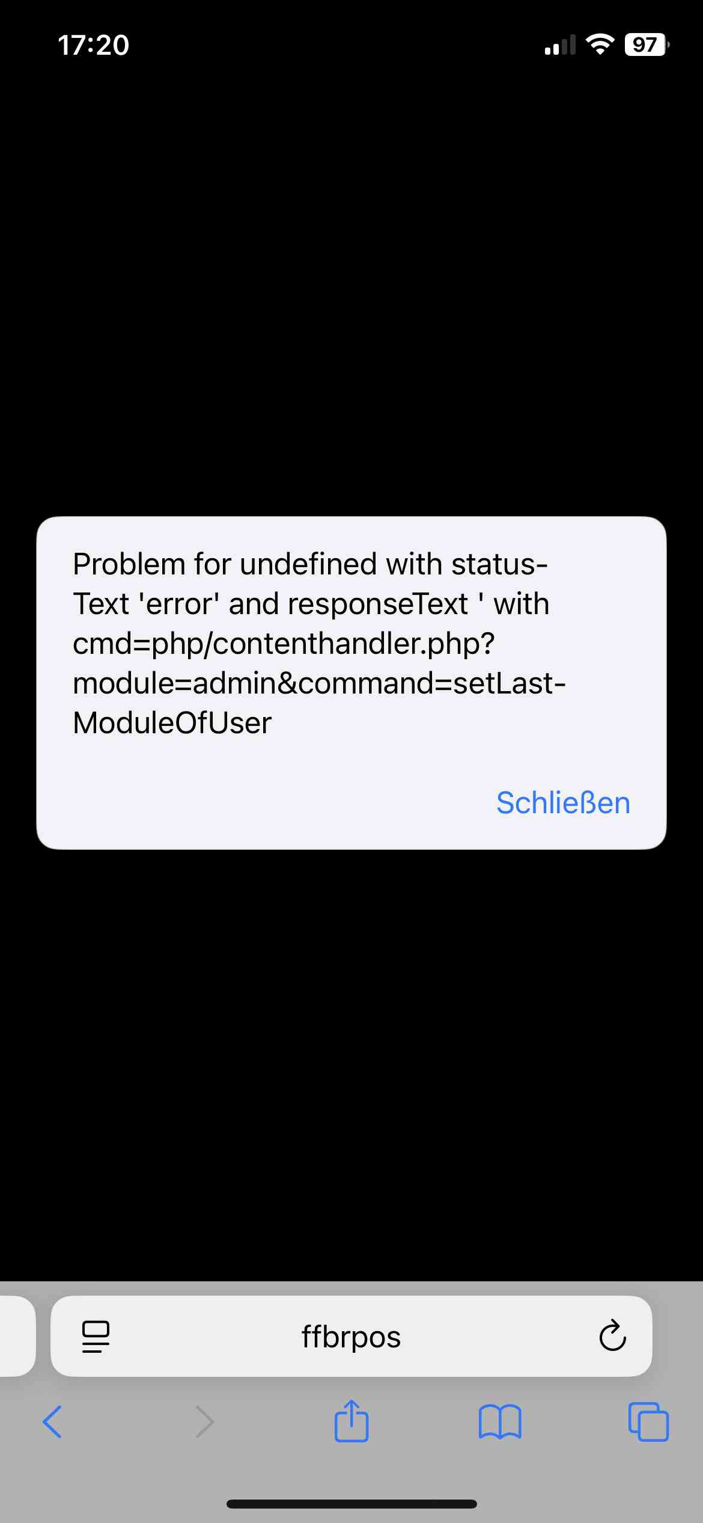Switch to the adjacent tab peeking at left
703x1523 pixels.
click(17, 1336)
